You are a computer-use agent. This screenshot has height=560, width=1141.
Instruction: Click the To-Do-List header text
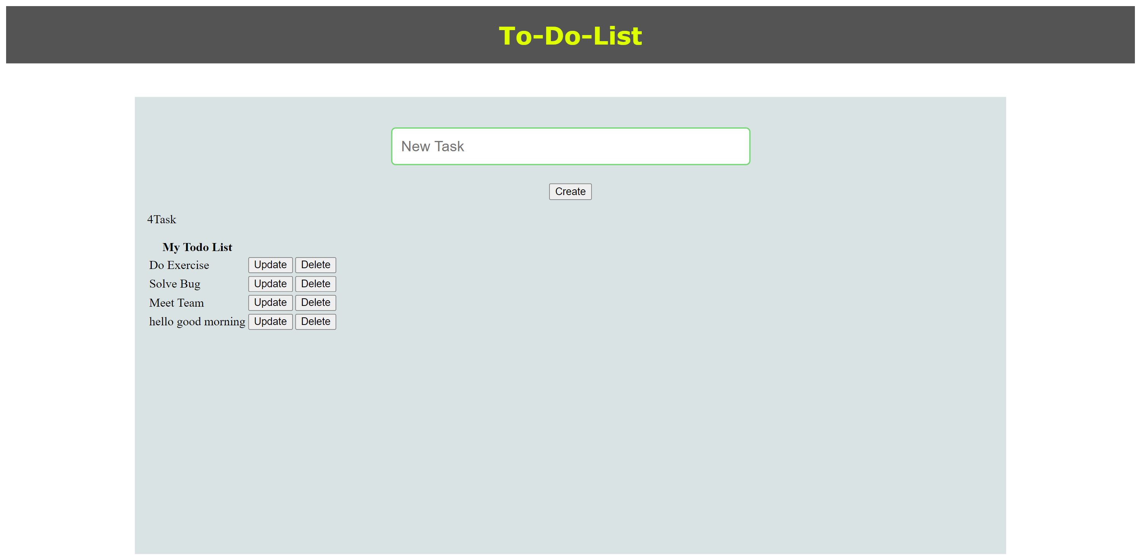click(570, 34)
